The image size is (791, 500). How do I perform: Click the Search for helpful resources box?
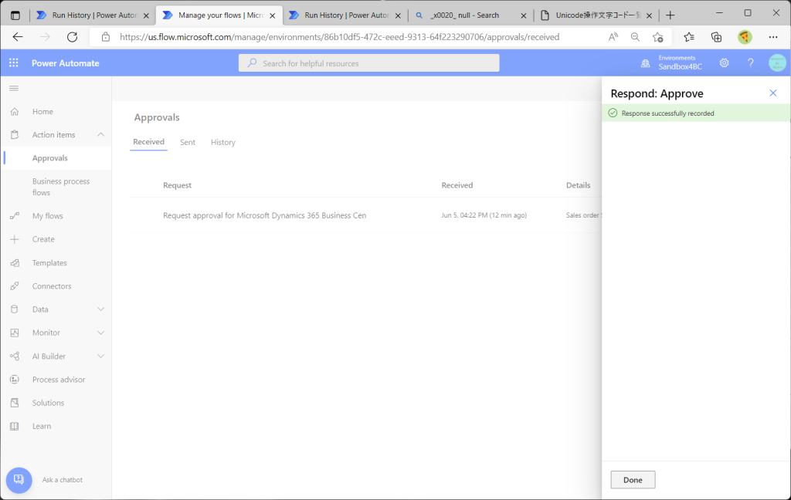[x=368, y=63]
